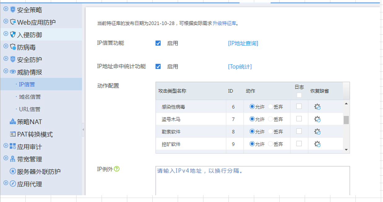Click the table scrollbar up arrow
This screenshot has height=202, width=383.
346,104
